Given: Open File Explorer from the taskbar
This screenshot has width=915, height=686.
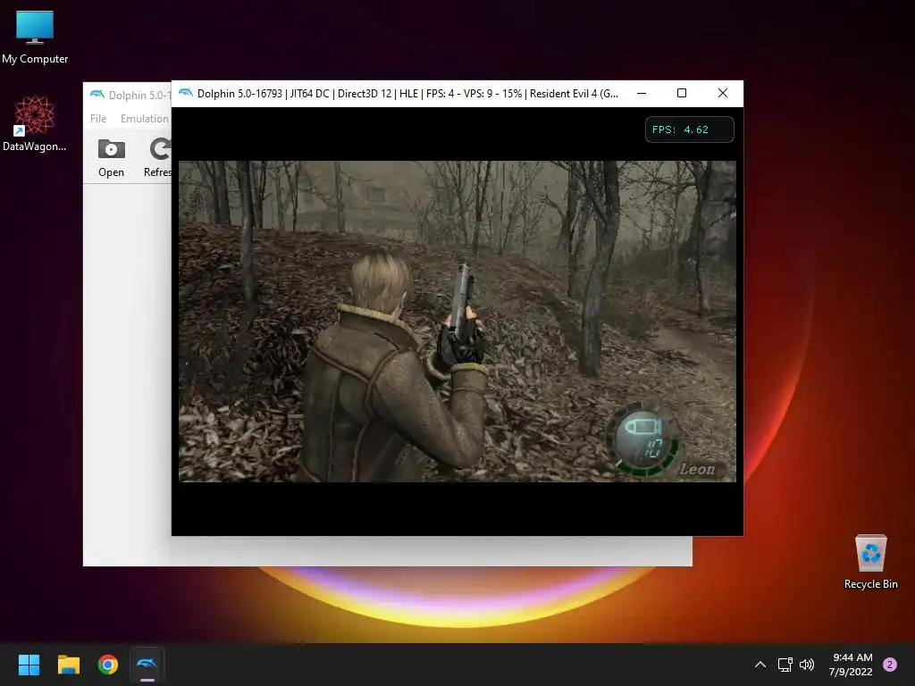Looking at the screenshot, I should click(x=68, y=665).
